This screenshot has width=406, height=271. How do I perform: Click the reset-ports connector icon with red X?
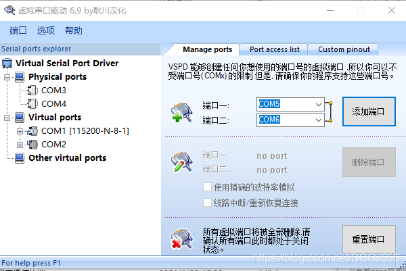click(x=182, y=239)
